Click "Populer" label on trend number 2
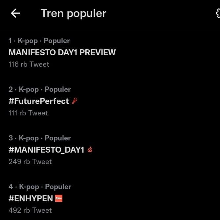The width and height of the screenshot is (220, 220). tap(58, 89)
